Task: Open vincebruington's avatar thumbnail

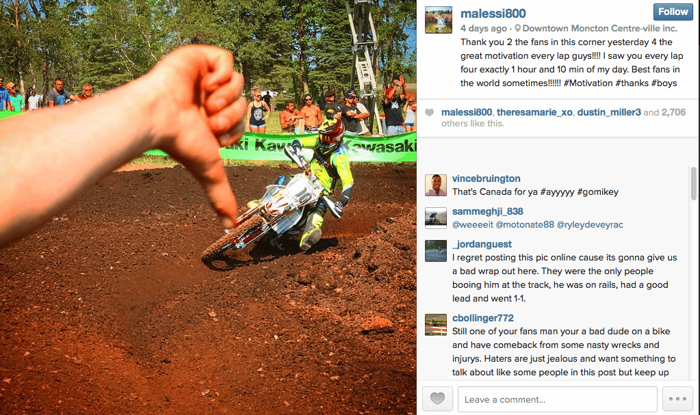Action: (x=436, y=185)
